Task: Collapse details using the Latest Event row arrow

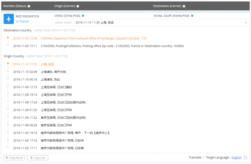Action: click(246, 22)
